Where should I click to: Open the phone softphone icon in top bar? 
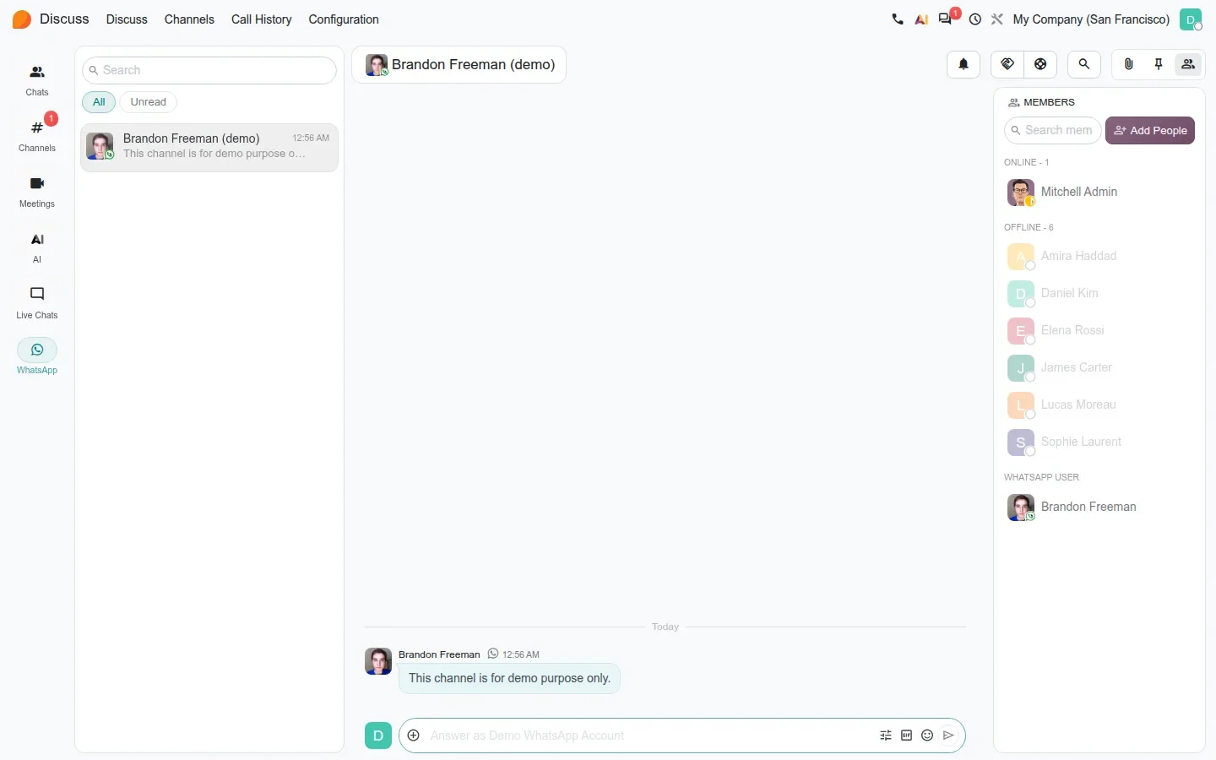898,19
